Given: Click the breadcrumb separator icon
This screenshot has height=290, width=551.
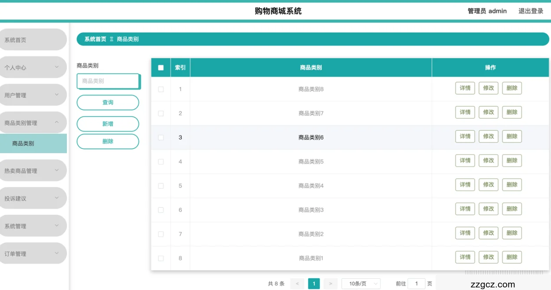Looking at the screenshot, I should click(x=112, y=39).
